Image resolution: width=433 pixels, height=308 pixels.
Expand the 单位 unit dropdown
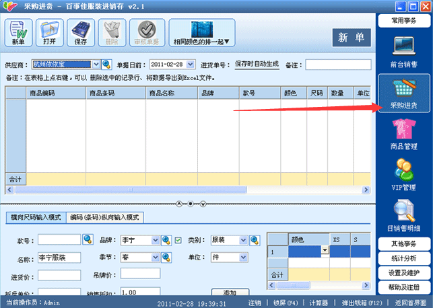pyautogui.click(x=243, y=258)
